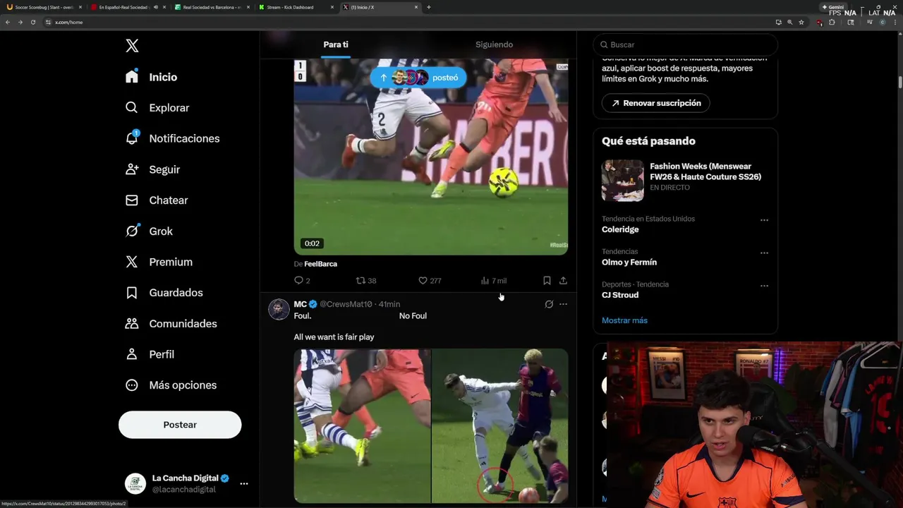
Task: Open Guardados bookmarks
Action: 164,293
